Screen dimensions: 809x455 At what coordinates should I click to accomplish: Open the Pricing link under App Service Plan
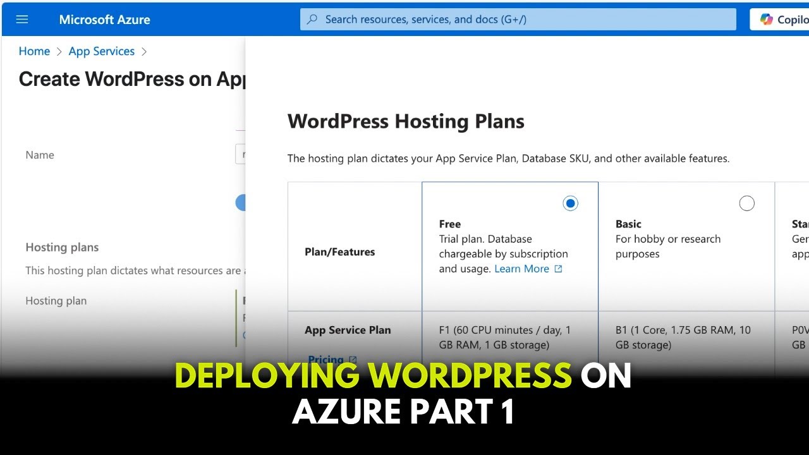coord(325,360)
